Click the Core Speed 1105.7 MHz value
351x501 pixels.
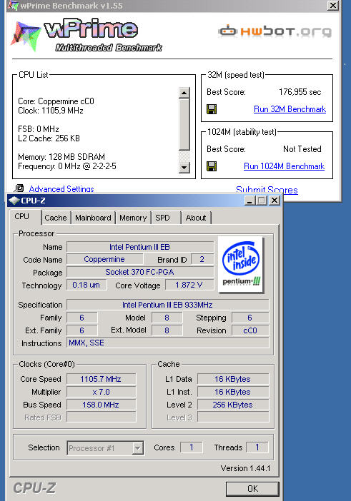pyautogui.click(x=101, y=379)
